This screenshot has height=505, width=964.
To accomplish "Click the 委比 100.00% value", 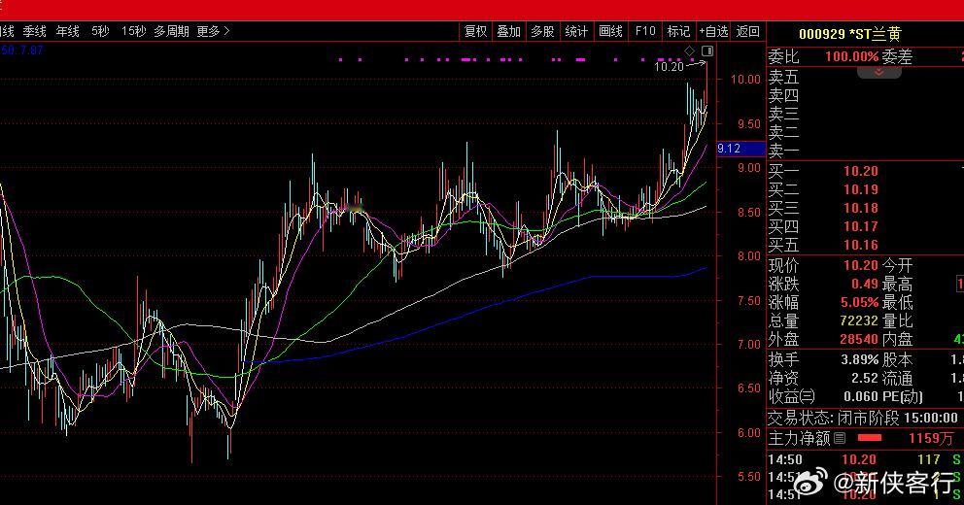I will [851, 57].
